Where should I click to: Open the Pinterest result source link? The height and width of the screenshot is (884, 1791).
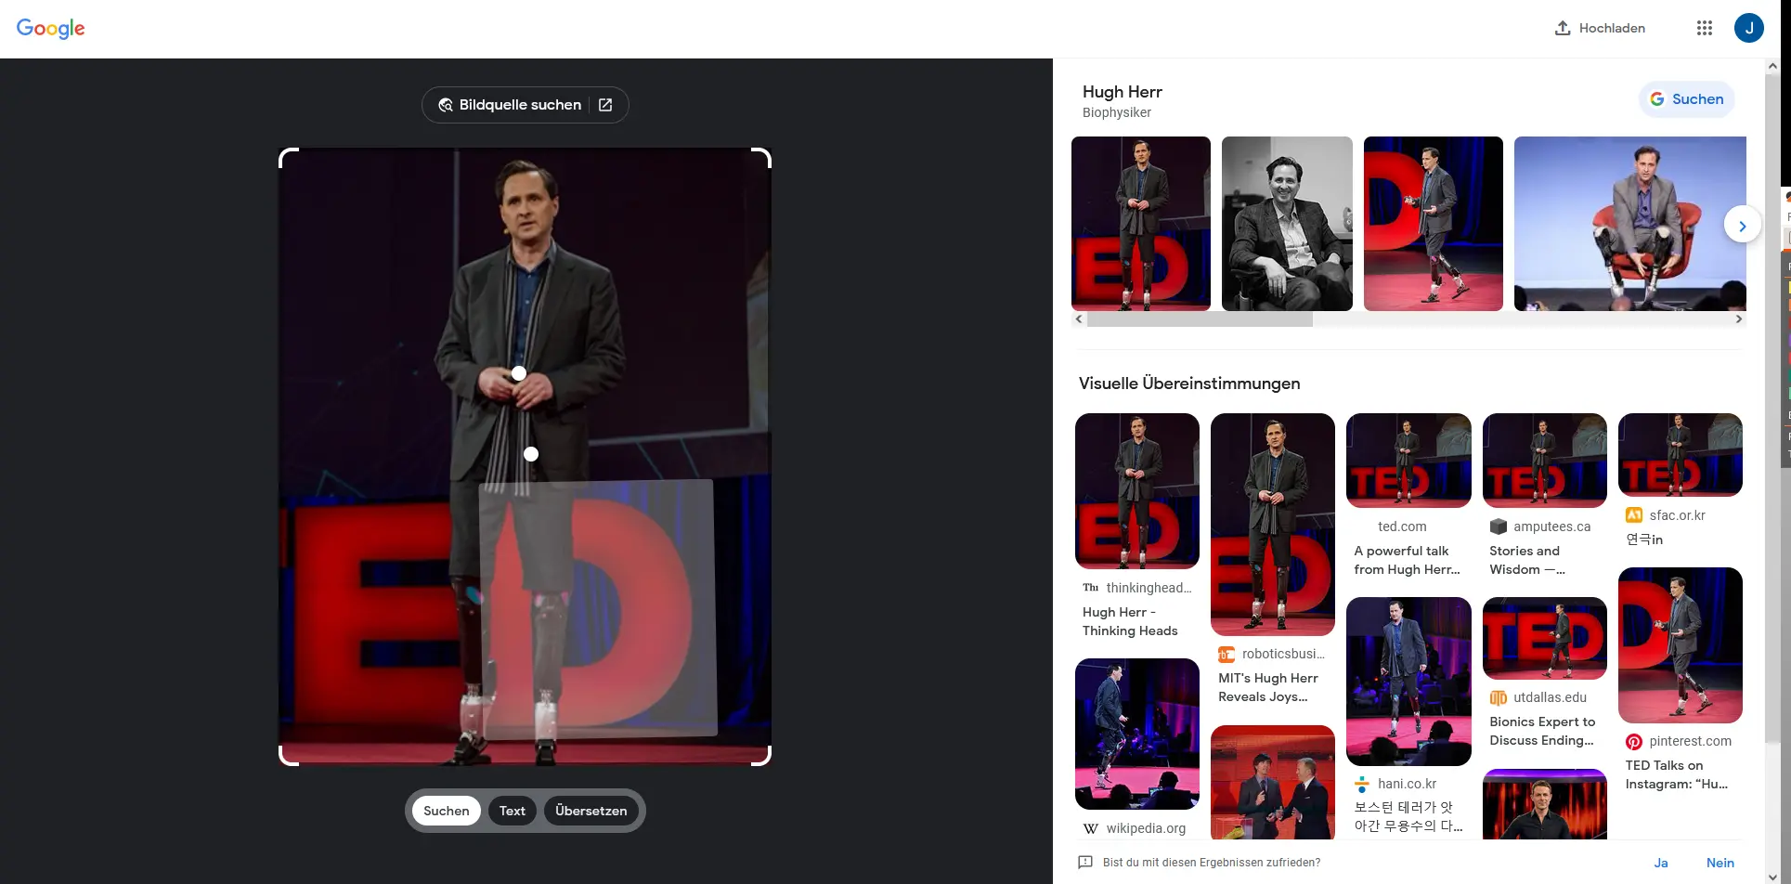[x=1689, y=741]
